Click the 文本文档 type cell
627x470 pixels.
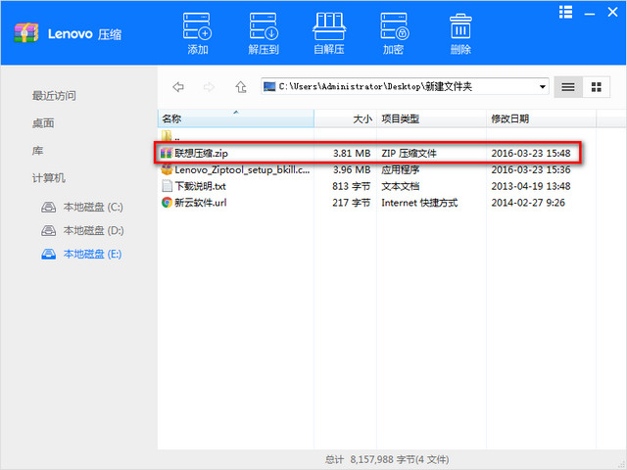[x=401, y=186]
